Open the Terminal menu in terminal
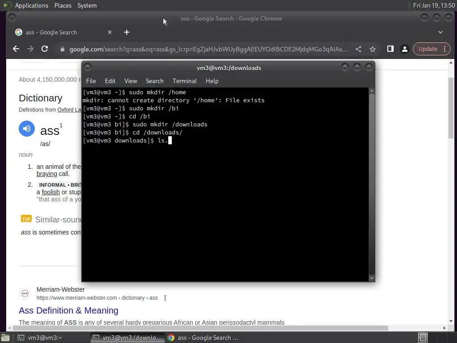457x343 pixels. point(184,81)
